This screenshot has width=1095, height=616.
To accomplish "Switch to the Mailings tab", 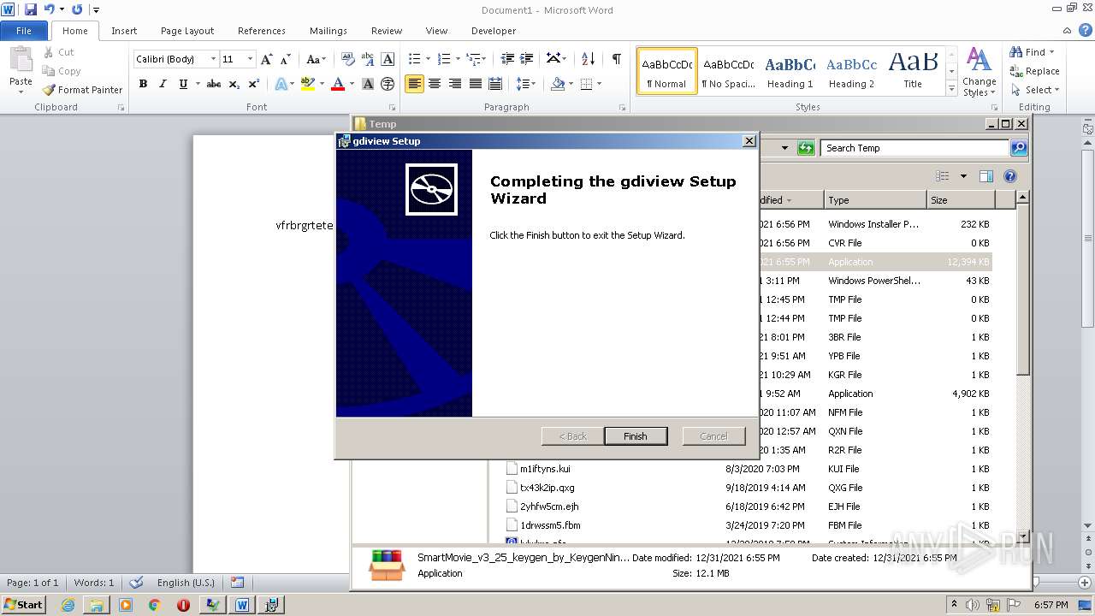I will tap(328, 31).
